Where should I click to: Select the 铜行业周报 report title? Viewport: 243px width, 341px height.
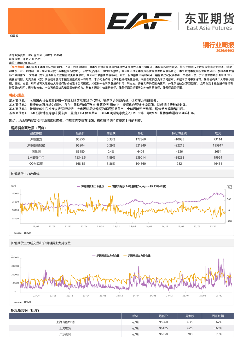coord(218,45)
